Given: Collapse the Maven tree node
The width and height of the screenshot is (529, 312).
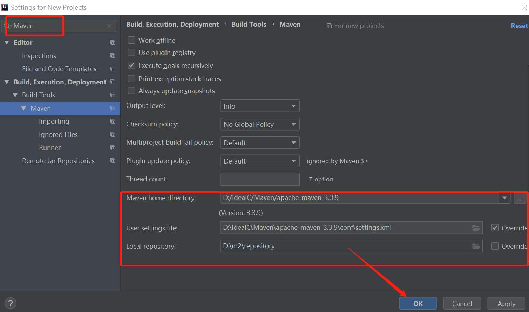Looking at the screenshot, I should [23, 108].
